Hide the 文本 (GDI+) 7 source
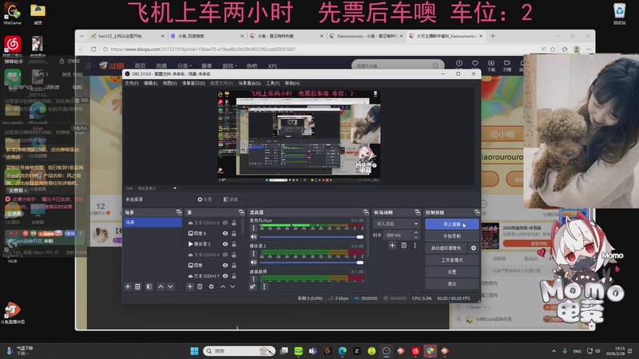The height and width of the screenshot is (359, 639). tap(225, 275)
